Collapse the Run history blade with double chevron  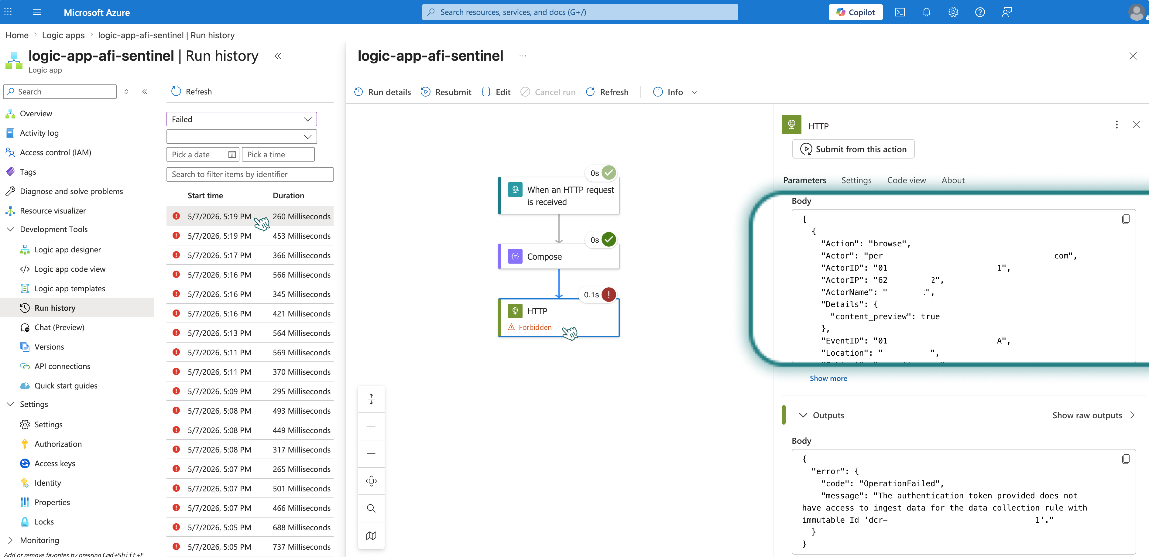click(278, 56)
